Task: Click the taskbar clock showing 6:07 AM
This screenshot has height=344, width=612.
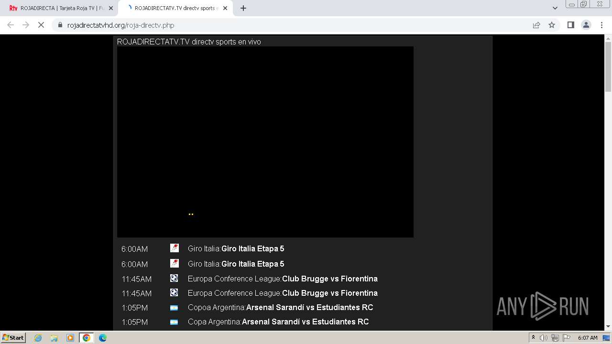Action: (x=588, y=338)
